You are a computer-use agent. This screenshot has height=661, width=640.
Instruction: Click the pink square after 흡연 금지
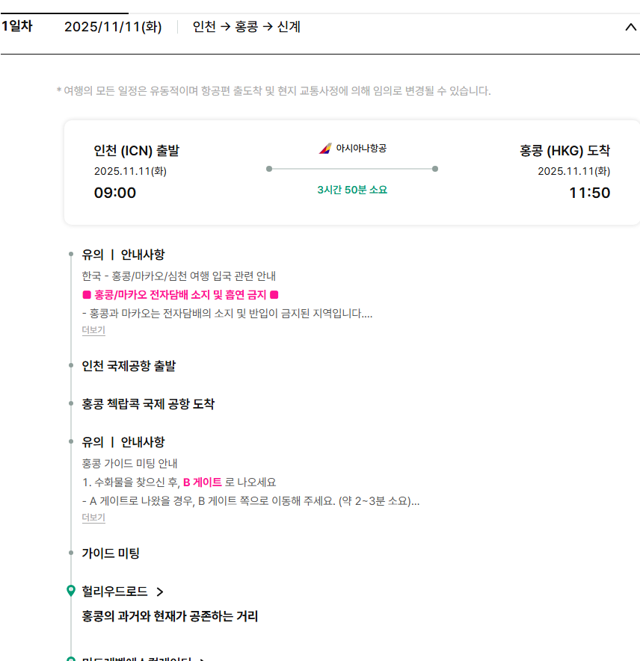tap(274, 295)
